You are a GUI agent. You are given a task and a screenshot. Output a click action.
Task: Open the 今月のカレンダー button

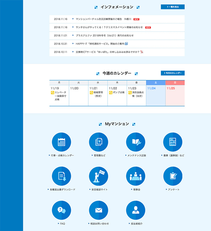[x=173, y=73]
